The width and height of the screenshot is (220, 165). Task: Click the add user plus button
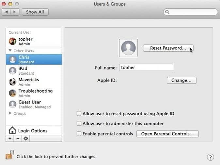pyautogui.click(x=10, y=138)
